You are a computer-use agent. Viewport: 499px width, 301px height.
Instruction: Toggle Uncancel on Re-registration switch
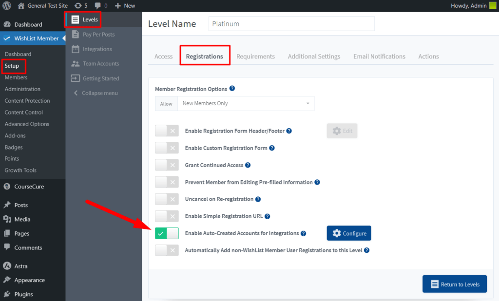(167, 199)
